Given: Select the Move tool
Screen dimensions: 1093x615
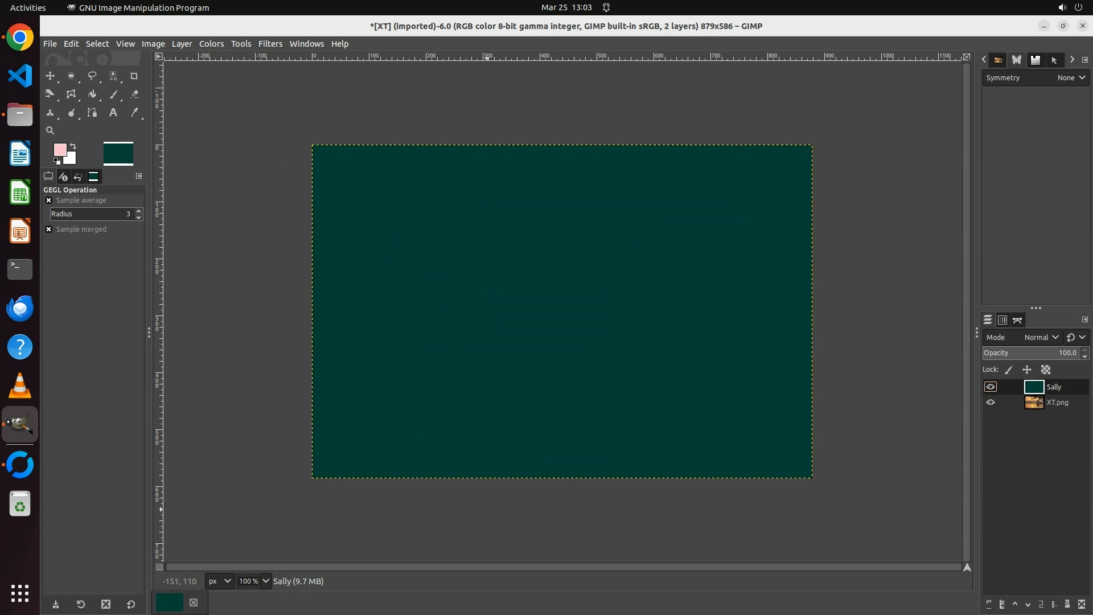Looking at the screenshot, I should tap(50, 76).
